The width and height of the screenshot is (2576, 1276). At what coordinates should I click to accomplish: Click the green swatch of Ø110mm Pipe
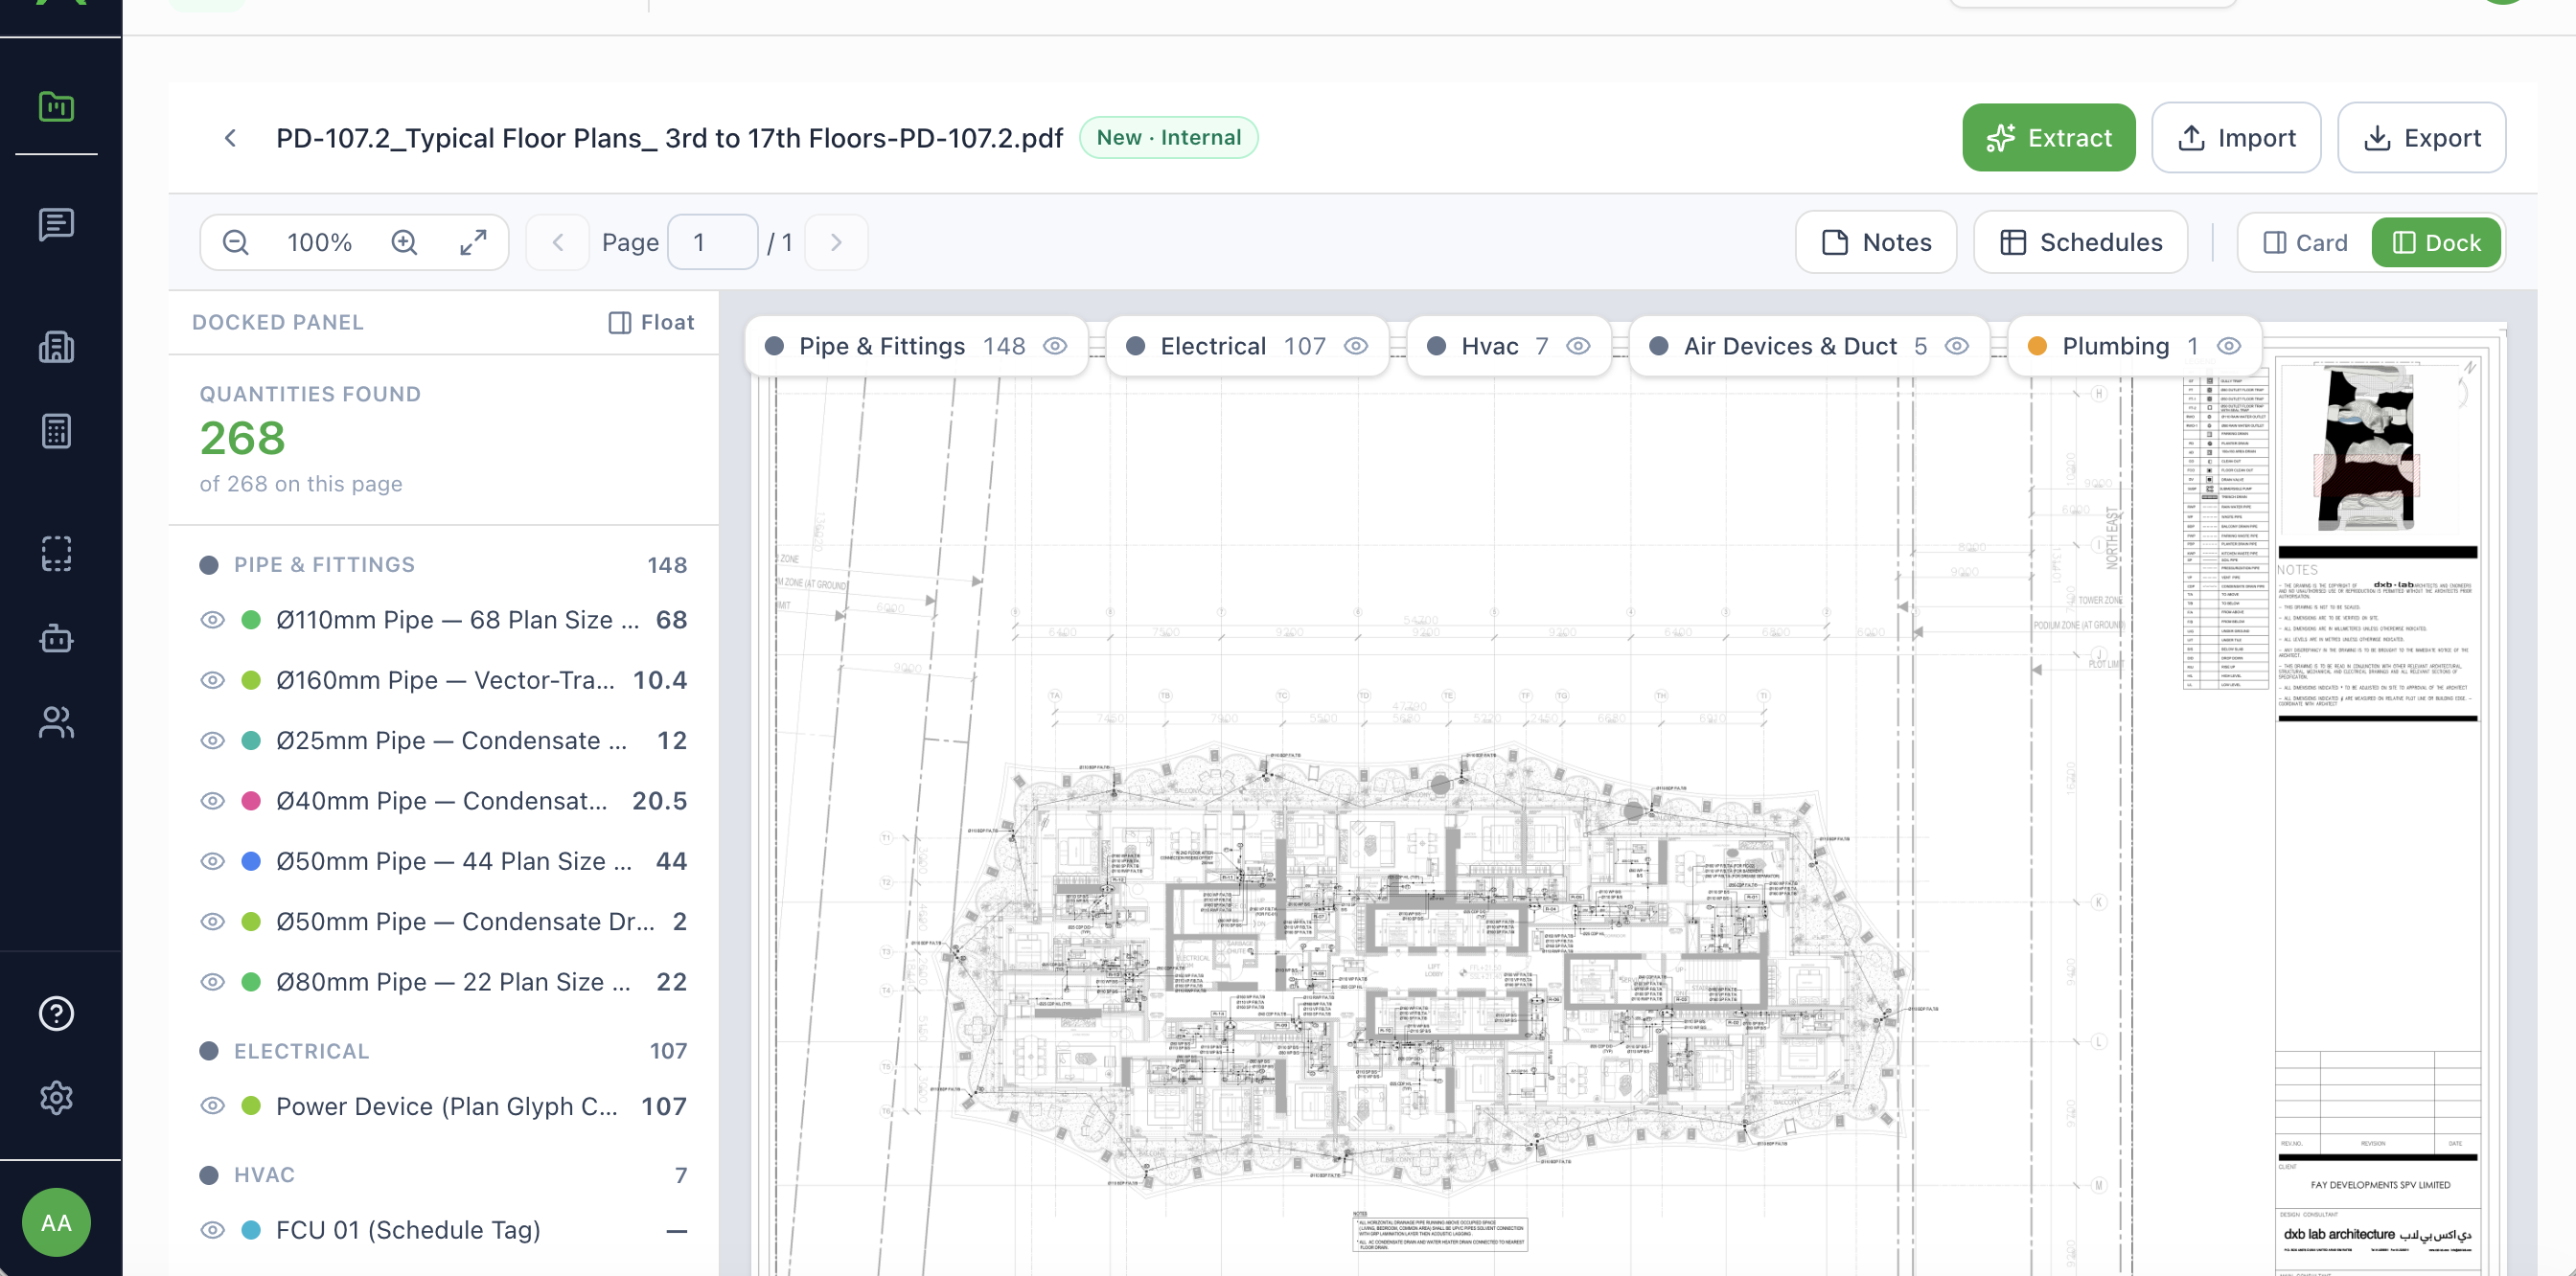[252, 620]
